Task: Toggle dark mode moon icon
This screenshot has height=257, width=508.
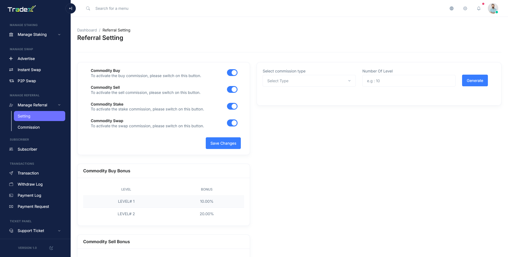Action: tap(51, 248)
